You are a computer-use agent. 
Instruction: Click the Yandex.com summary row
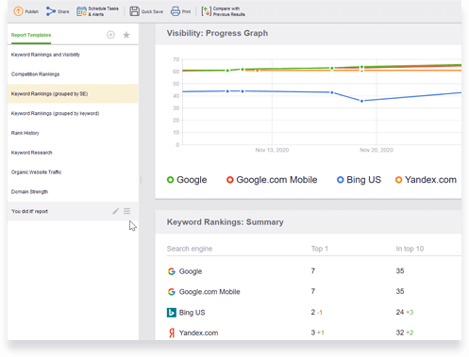[x=314, y=333]
